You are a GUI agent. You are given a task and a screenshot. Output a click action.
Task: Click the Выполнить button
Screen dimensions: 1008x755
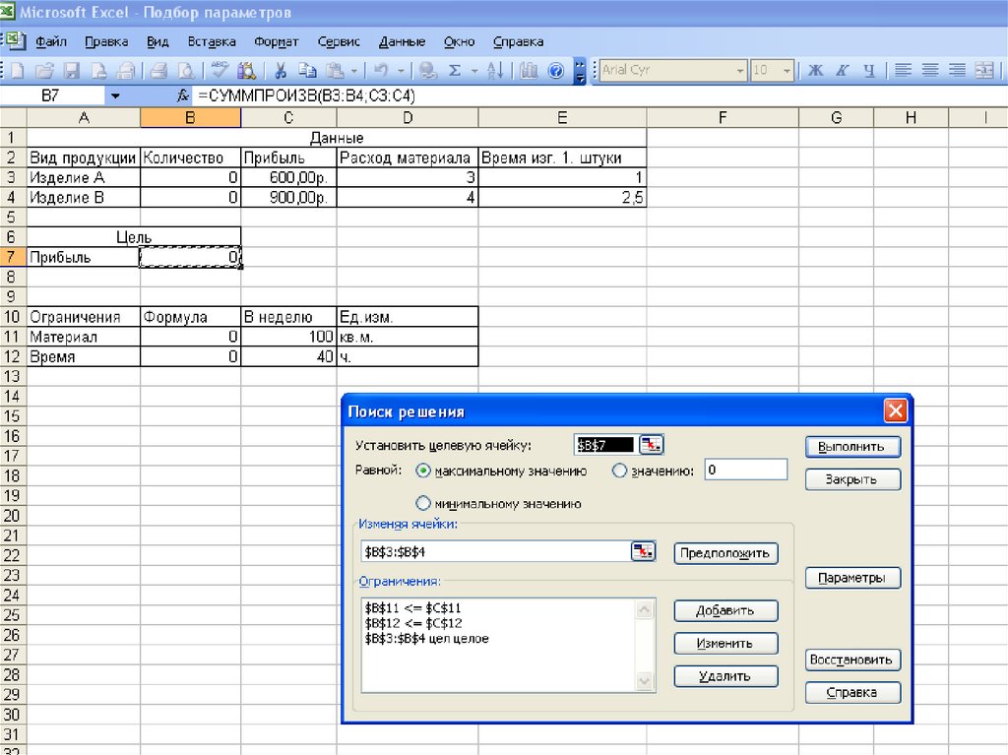tap(852, 446)
